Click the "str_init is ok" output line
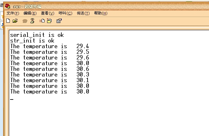209x136 pixels. click(32, 41)
